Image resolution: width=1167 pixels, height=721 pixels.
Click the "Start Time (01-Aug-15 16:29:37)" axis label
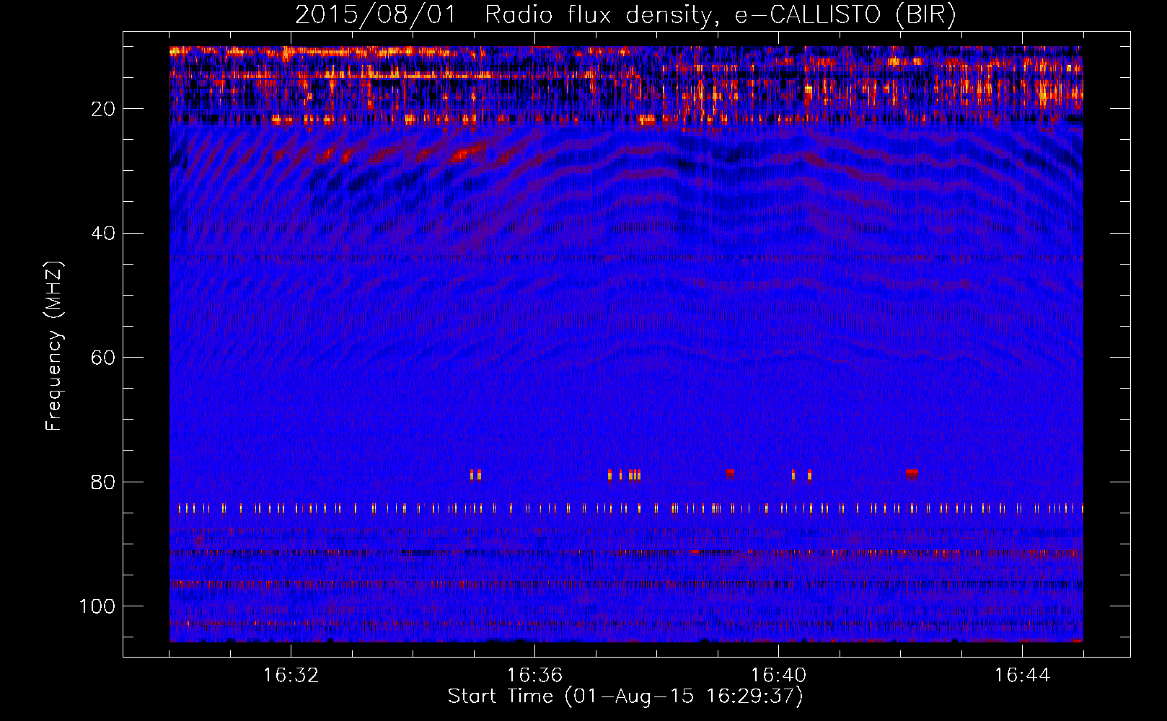click(625, 696)
